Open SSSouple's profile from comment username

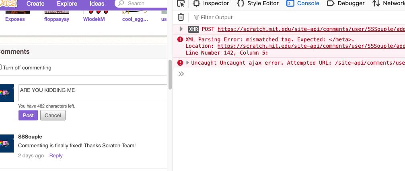[x=30, y=137]
